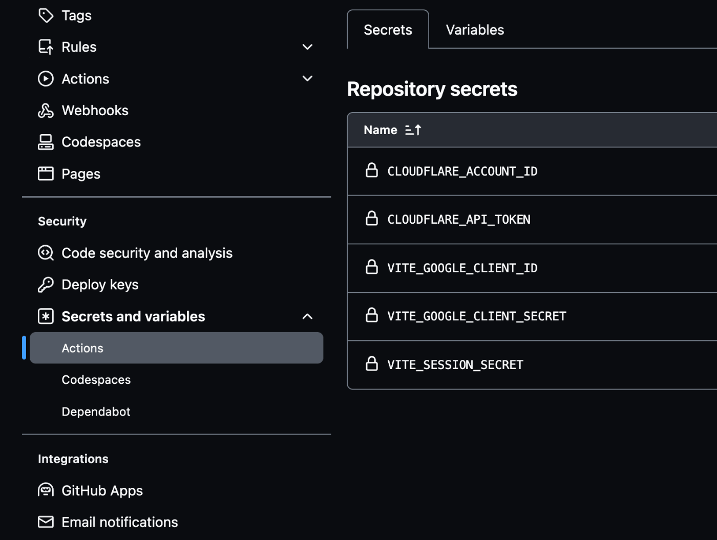
Task: Click lock icon beside CLOUDFLARE_API_TOKEN
Action: click(x=372, y=219)
